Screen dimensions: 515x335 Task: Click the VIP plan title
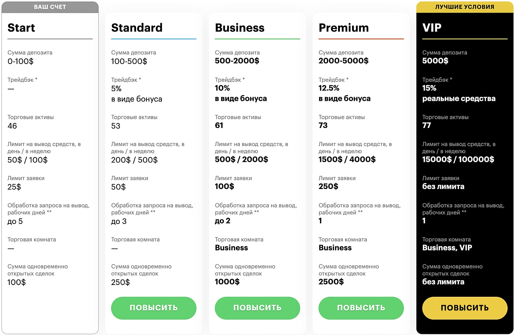(432, 27)
